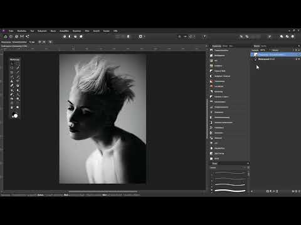Viewport: 301px width, 225px height.
Task: Open the Ebene menu
Action: tap(53, 31)
